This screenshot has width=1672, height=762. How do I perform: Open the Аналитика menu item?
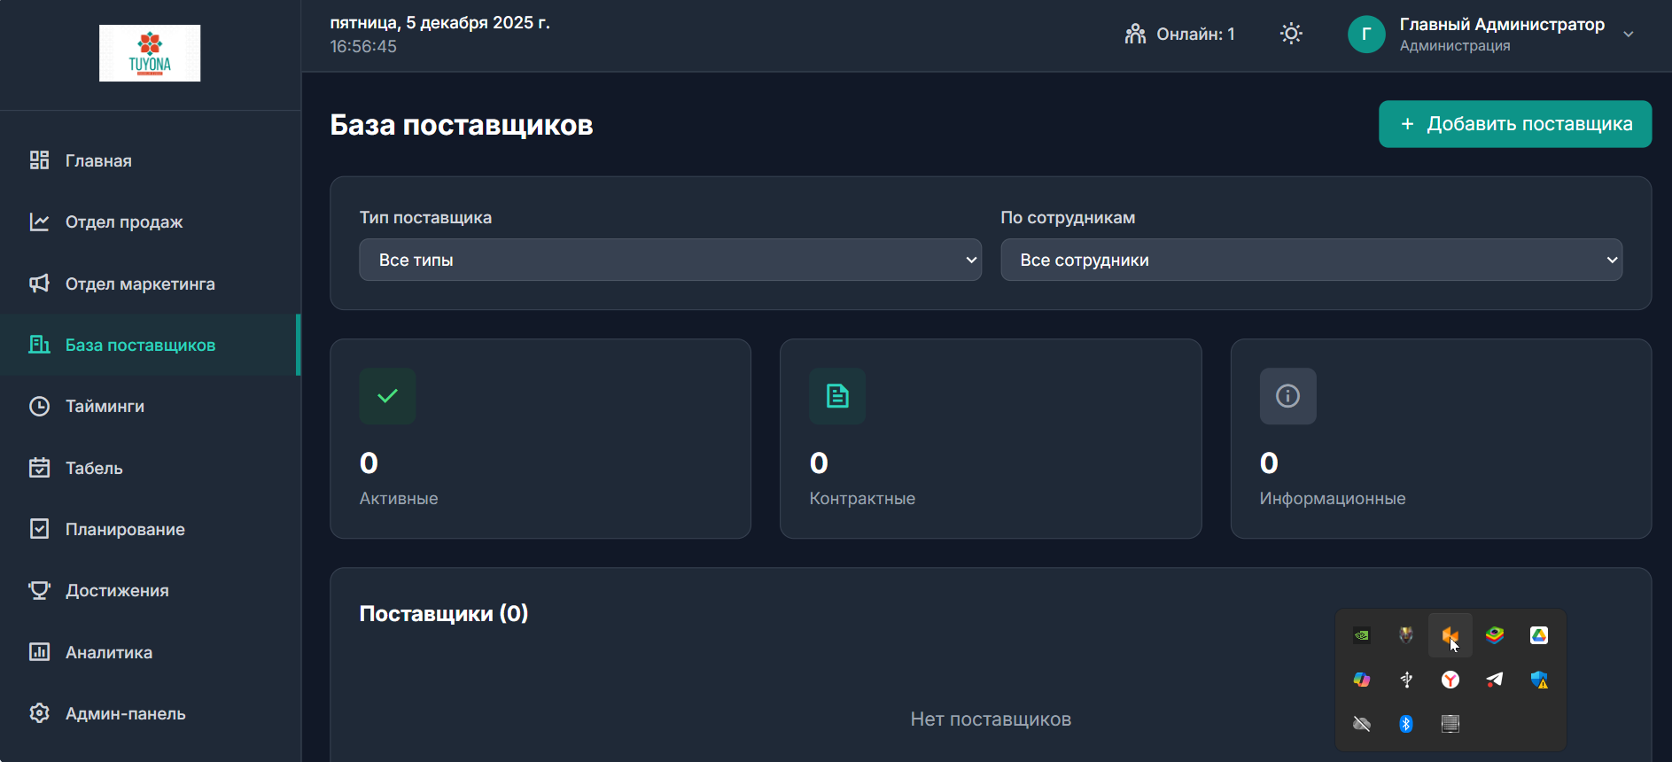(151, 652)
